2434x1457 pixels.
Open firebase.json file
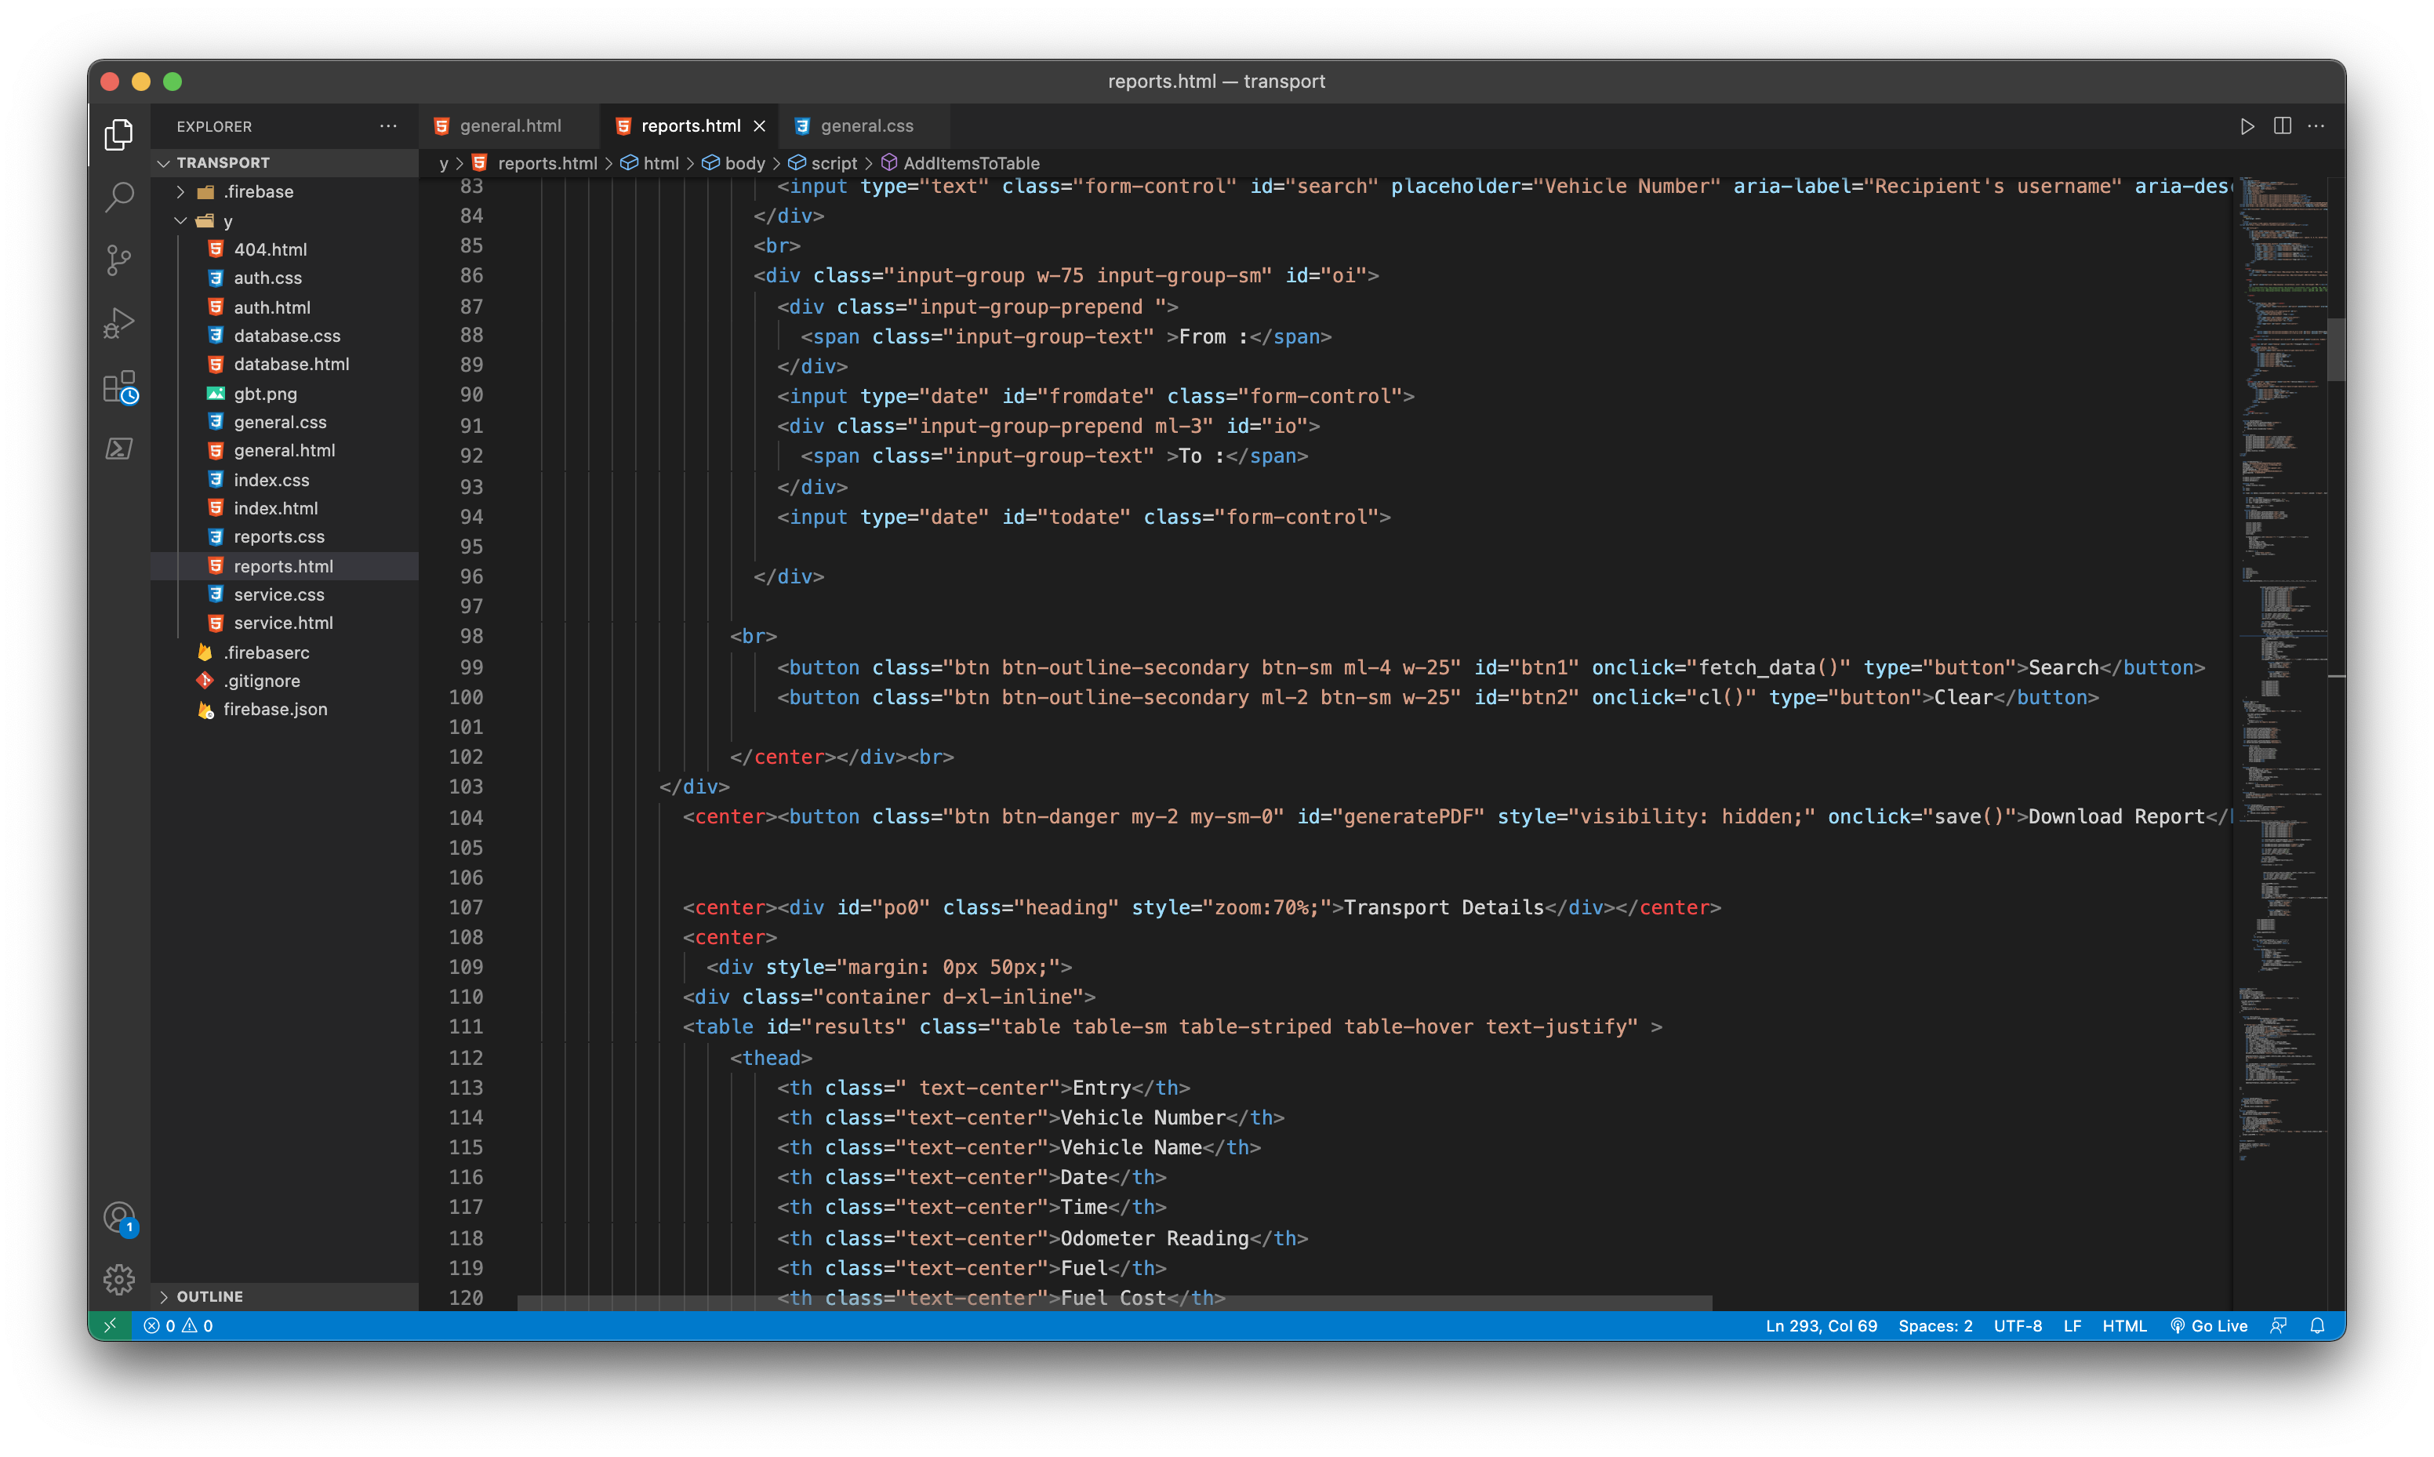(285, 710)
